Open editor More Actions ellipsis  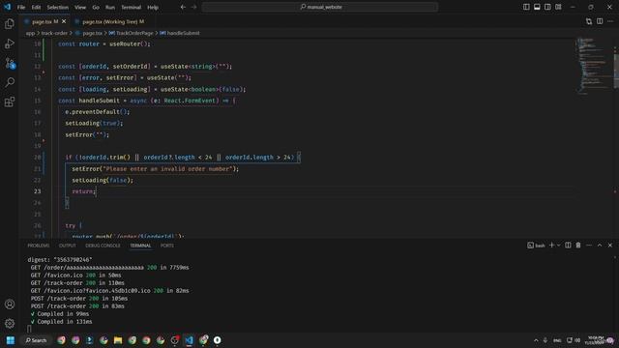click(x=610, y=21)
